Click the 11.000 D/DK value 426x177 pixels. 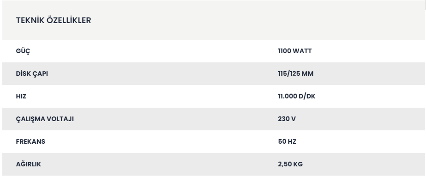click(x=296, y=96)
